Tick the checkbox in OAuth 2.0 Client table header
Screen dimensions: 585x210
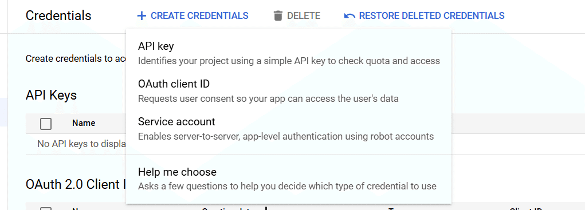46,208
